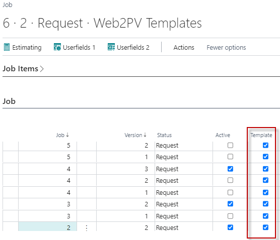The height and width of the screenshot is (240, 280).
Task: Sort by Job column arrow
Action: pos(67,135)
